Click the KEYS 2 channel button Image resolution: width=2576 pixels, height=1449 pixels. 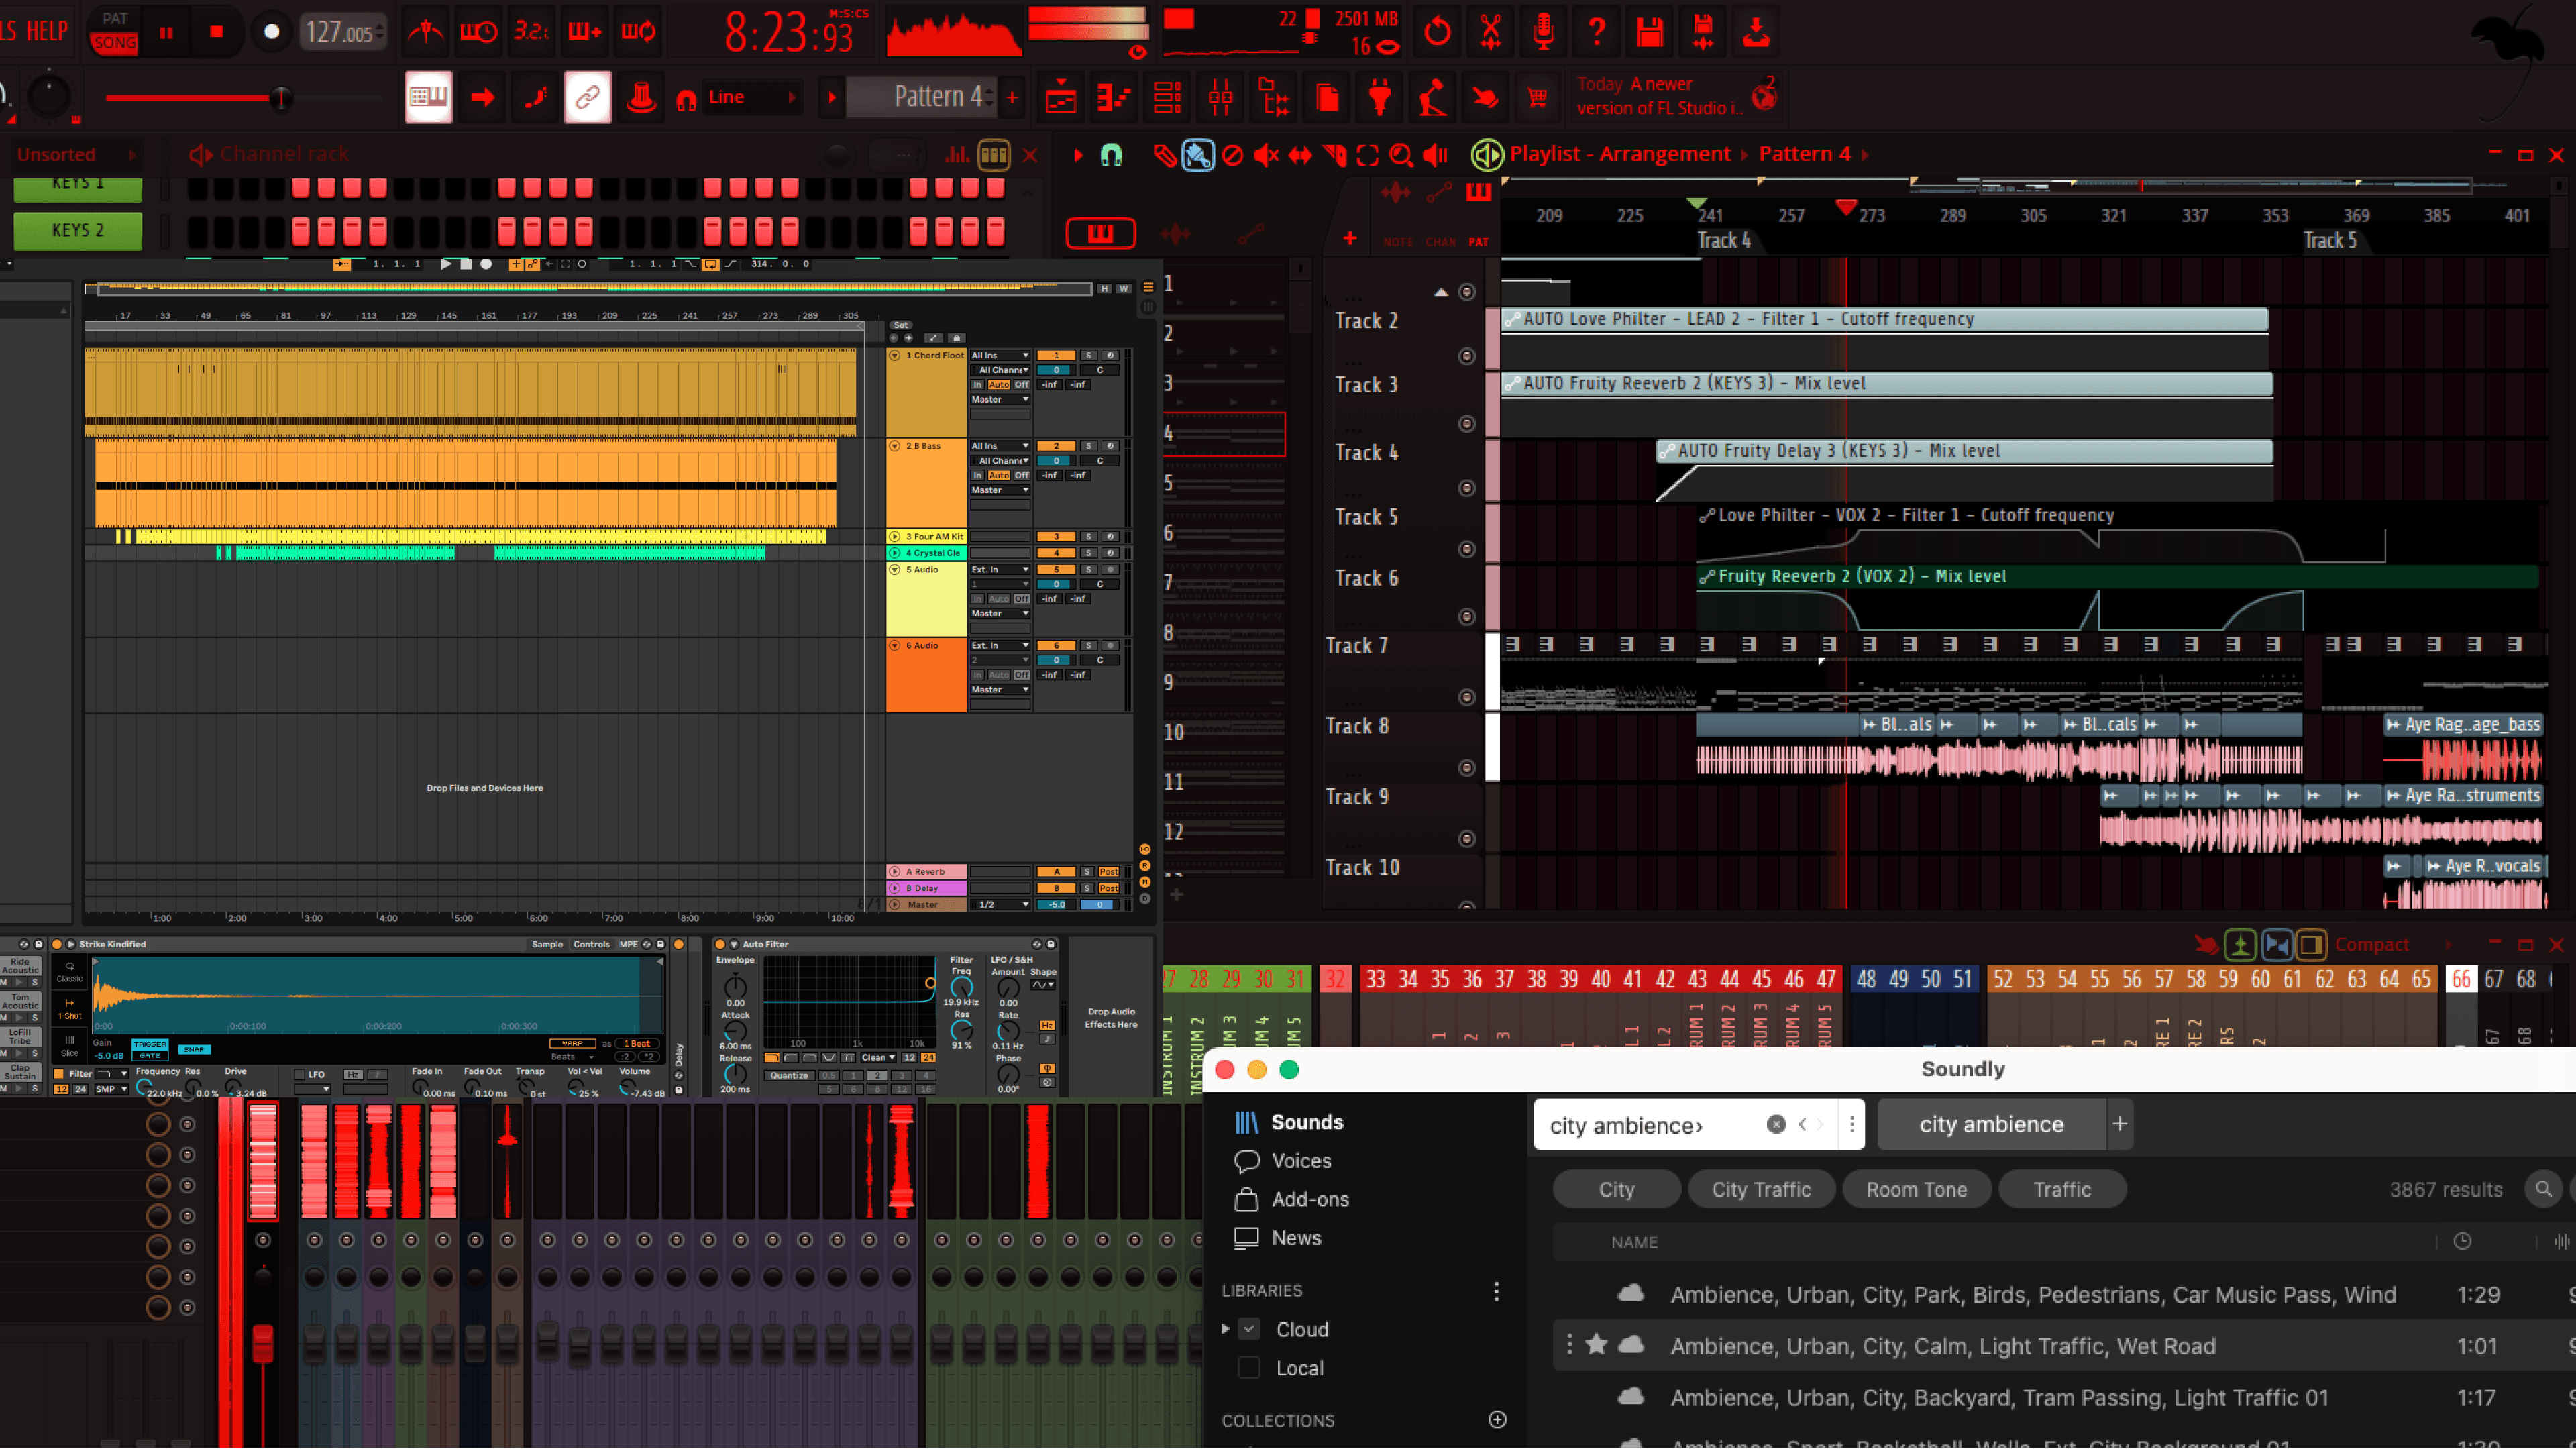(x=78, y=230)
